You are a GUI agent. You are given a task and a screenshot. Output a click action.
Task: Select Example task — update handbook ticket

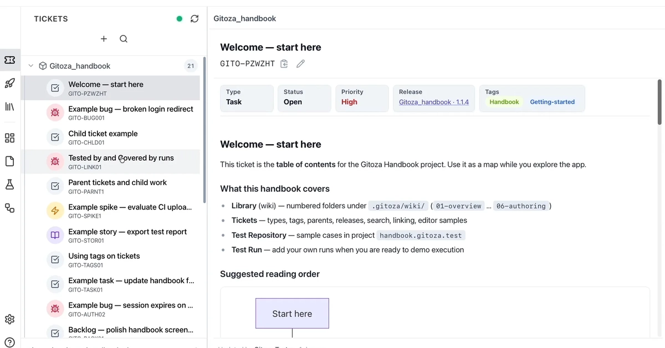tap(110, 284)
